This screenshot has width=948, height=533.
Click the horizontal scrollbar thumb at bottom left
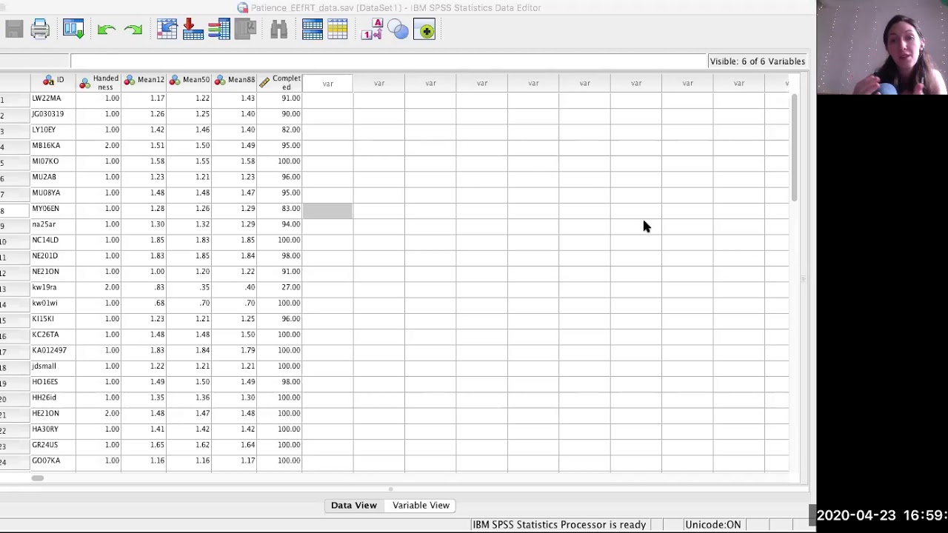(x=37, y=478)
